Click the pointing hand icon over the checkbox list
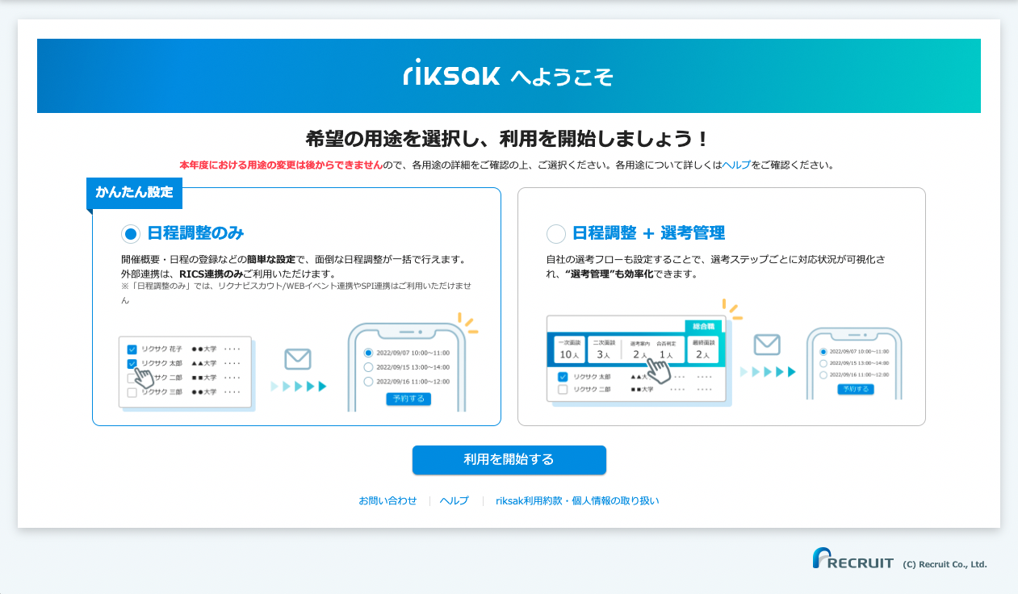Viewport: 1018px width, 594px height. point(146,378)
